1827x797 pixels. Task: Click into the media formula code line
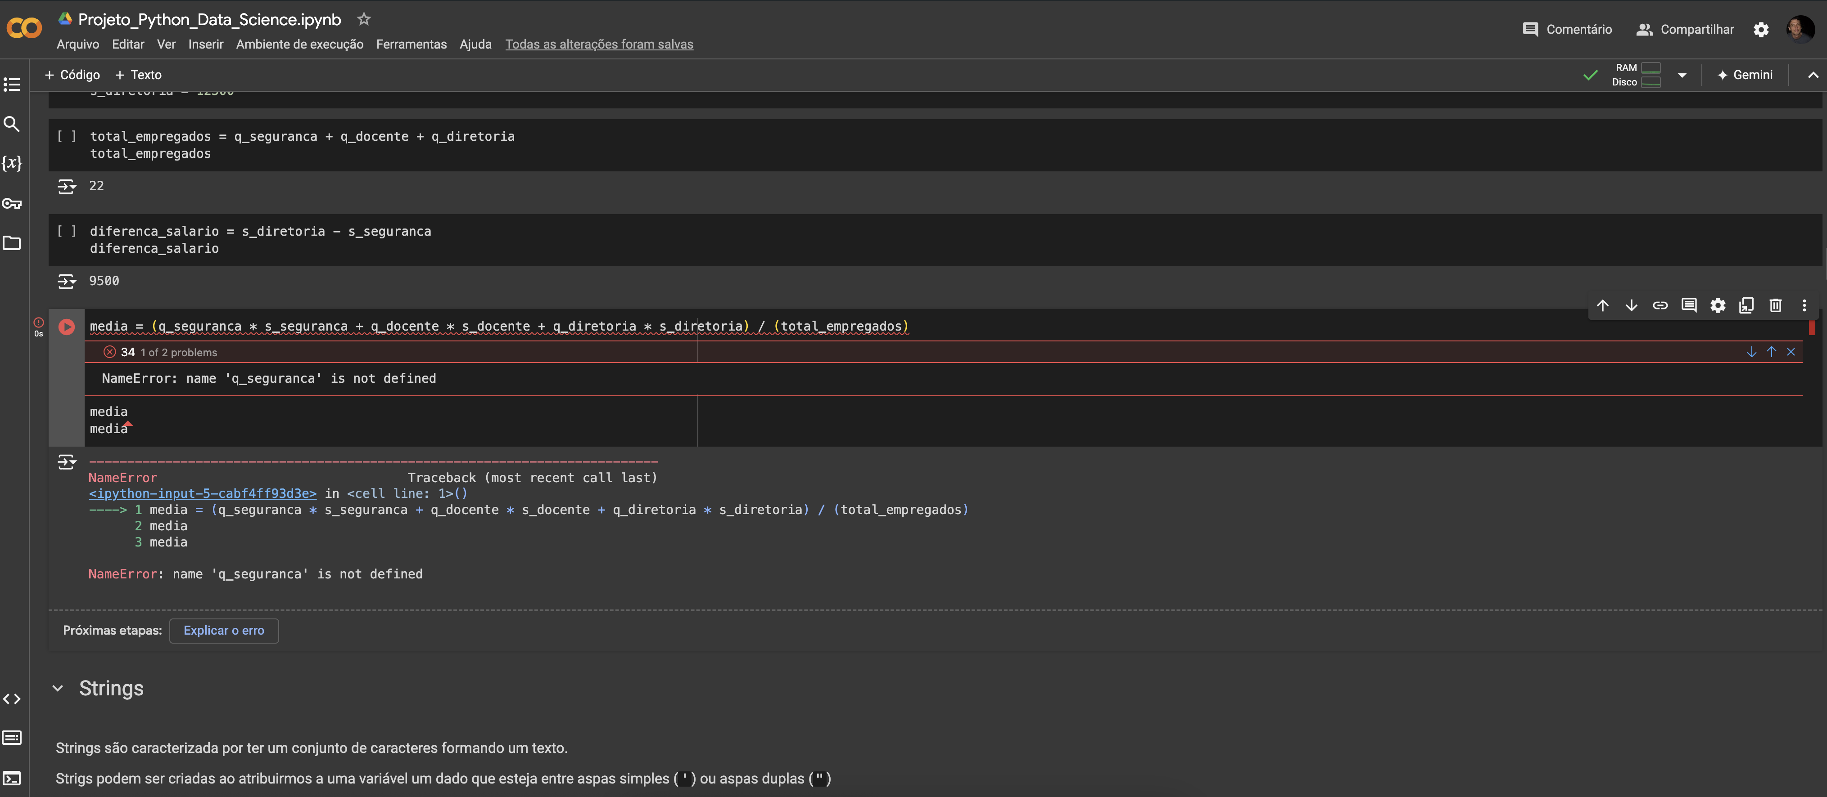499,327
